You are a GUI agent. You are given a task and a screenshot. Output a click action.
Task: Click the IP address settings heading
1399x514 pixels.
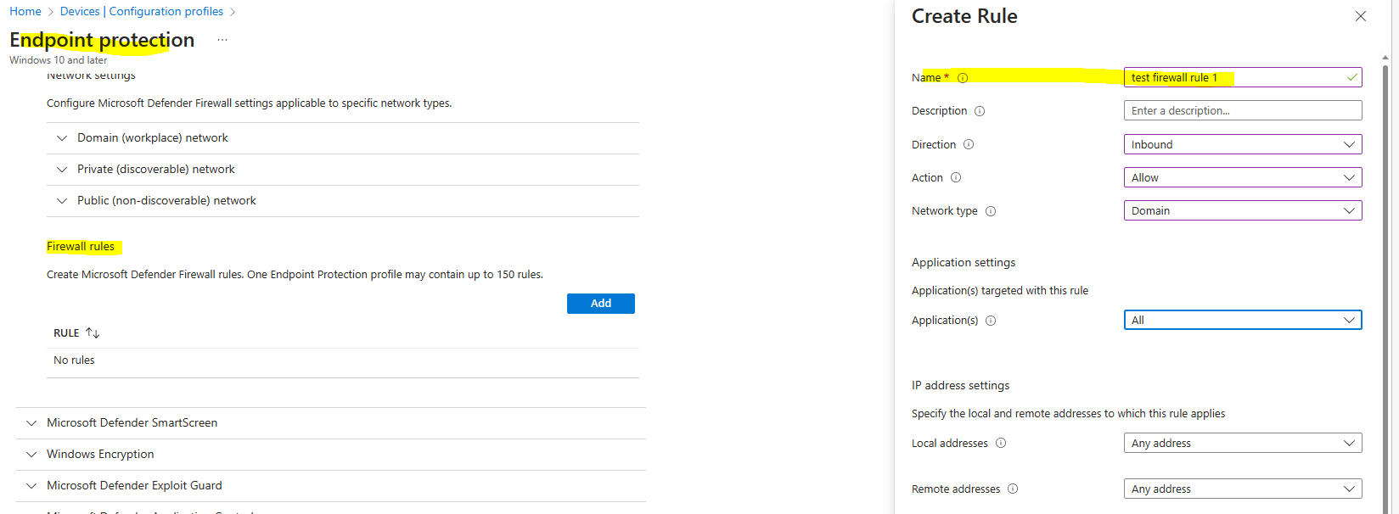[961, 385]
